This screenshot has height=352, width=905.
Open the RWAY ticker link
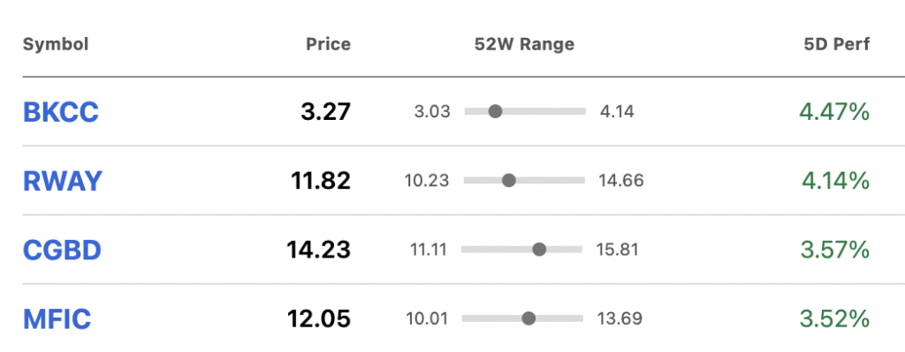tap(63, 181)
